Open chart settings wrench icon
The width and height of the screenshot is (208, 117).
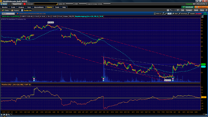click(x=166, y=14)
